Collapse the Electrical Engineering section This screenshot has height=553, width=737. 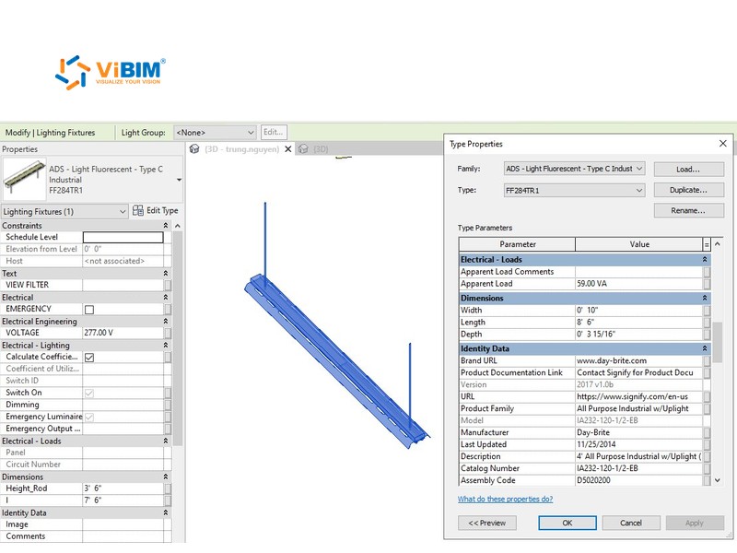click(x=166, y=321)
